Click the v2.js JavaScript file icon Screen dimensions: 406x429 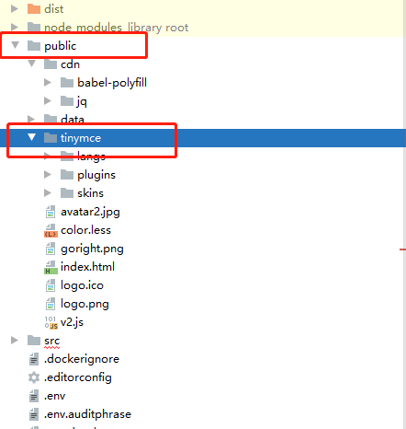click(51, 322)
